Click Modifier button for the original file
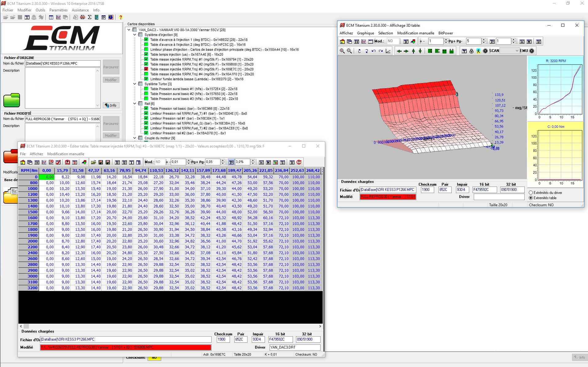588x367 pixels. pyautogui.click(x=111, y=80)
